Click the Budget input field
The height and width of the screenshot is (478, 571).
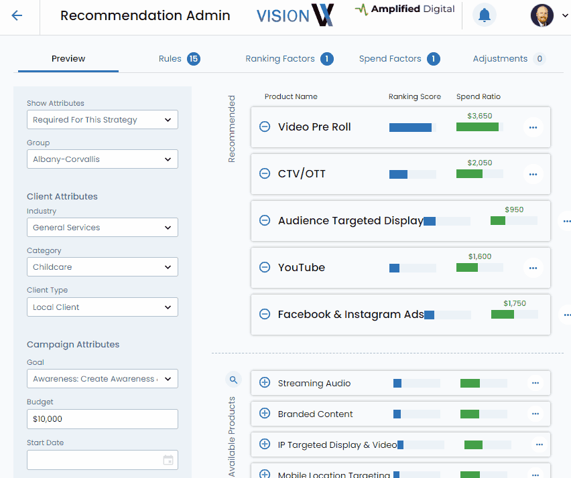point(103,419)
